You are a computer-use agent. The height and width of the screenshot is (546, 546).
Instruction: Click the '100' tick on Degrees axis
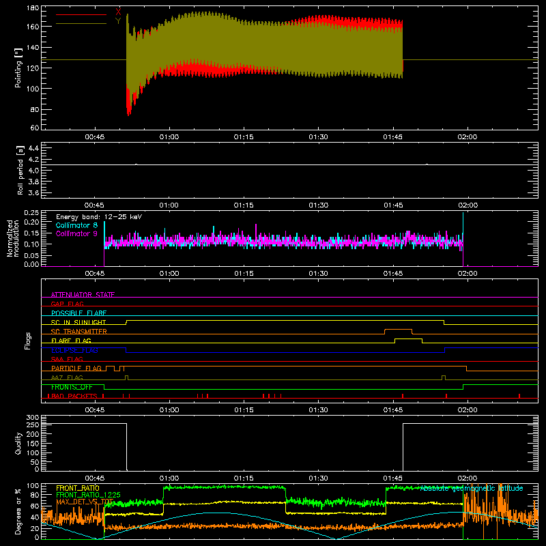(x=33, y=486)
